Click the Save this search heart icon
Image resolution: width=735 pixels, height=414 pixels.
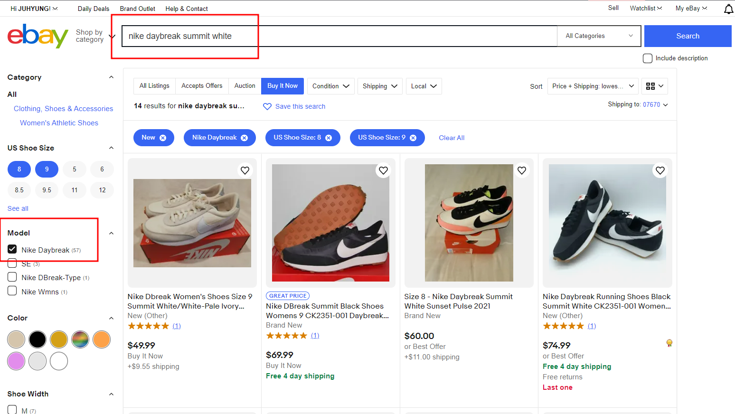click(x=267, y=106)
